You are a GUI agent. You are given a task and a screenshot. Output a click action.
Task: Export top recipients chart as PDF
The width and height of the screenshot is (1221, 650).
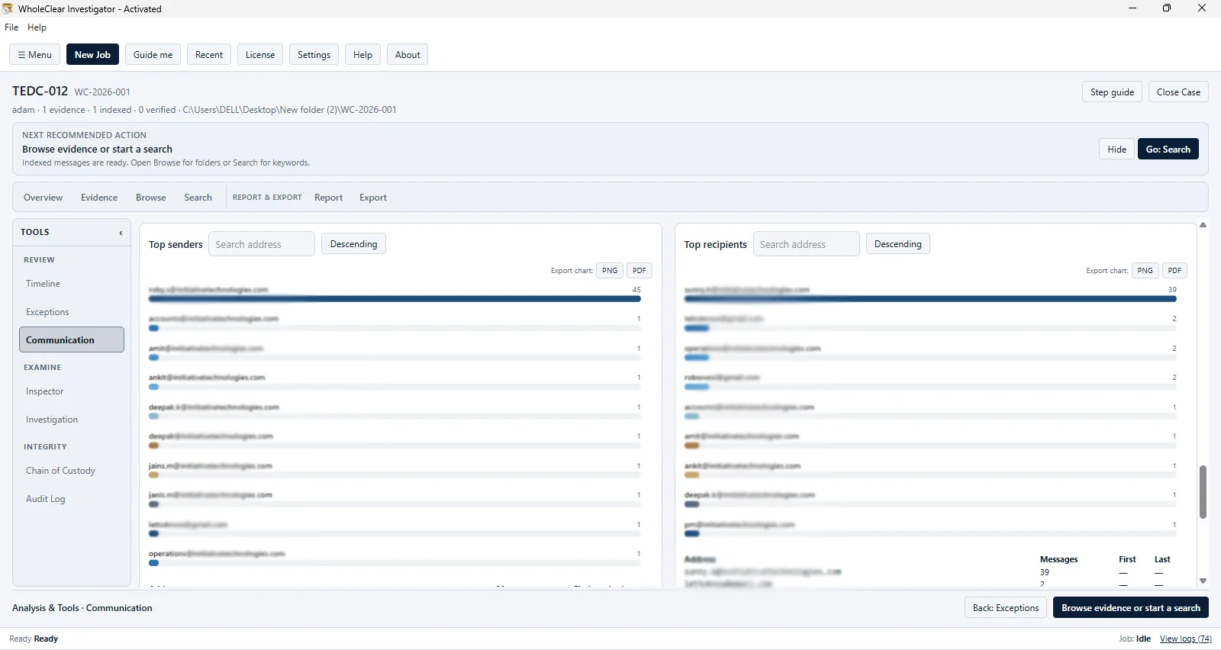click(x=1174, y=271)
